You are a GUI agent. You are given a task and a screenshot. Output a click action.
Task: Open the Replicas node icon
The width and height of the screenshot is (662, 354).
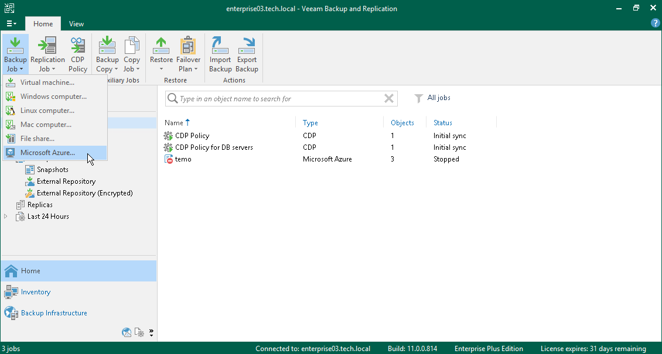(x=21, y=205)
